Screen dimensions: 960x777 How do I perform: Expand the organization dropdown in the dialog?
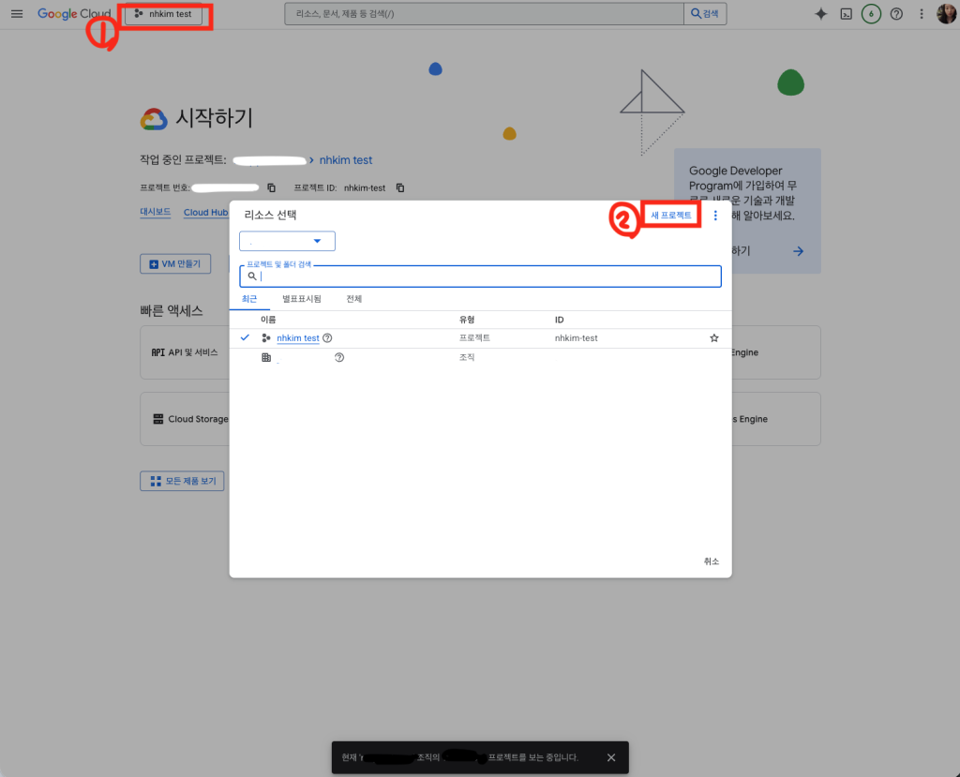point(288,242)
